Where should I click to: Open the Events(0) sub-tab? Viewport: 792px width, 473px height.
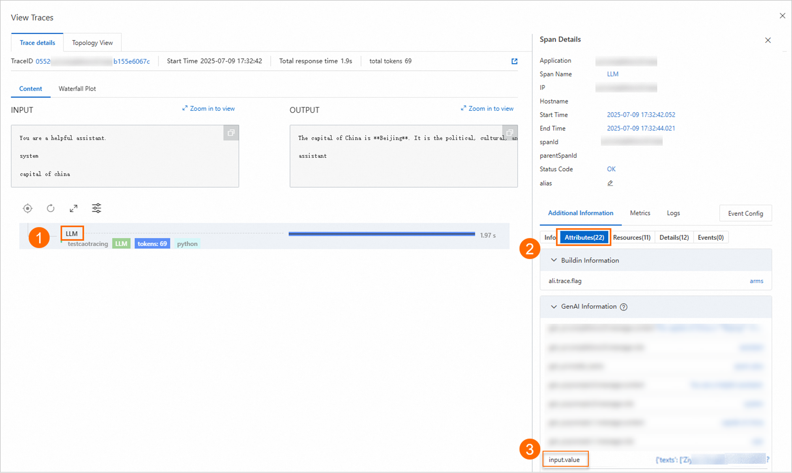[711, 237]
